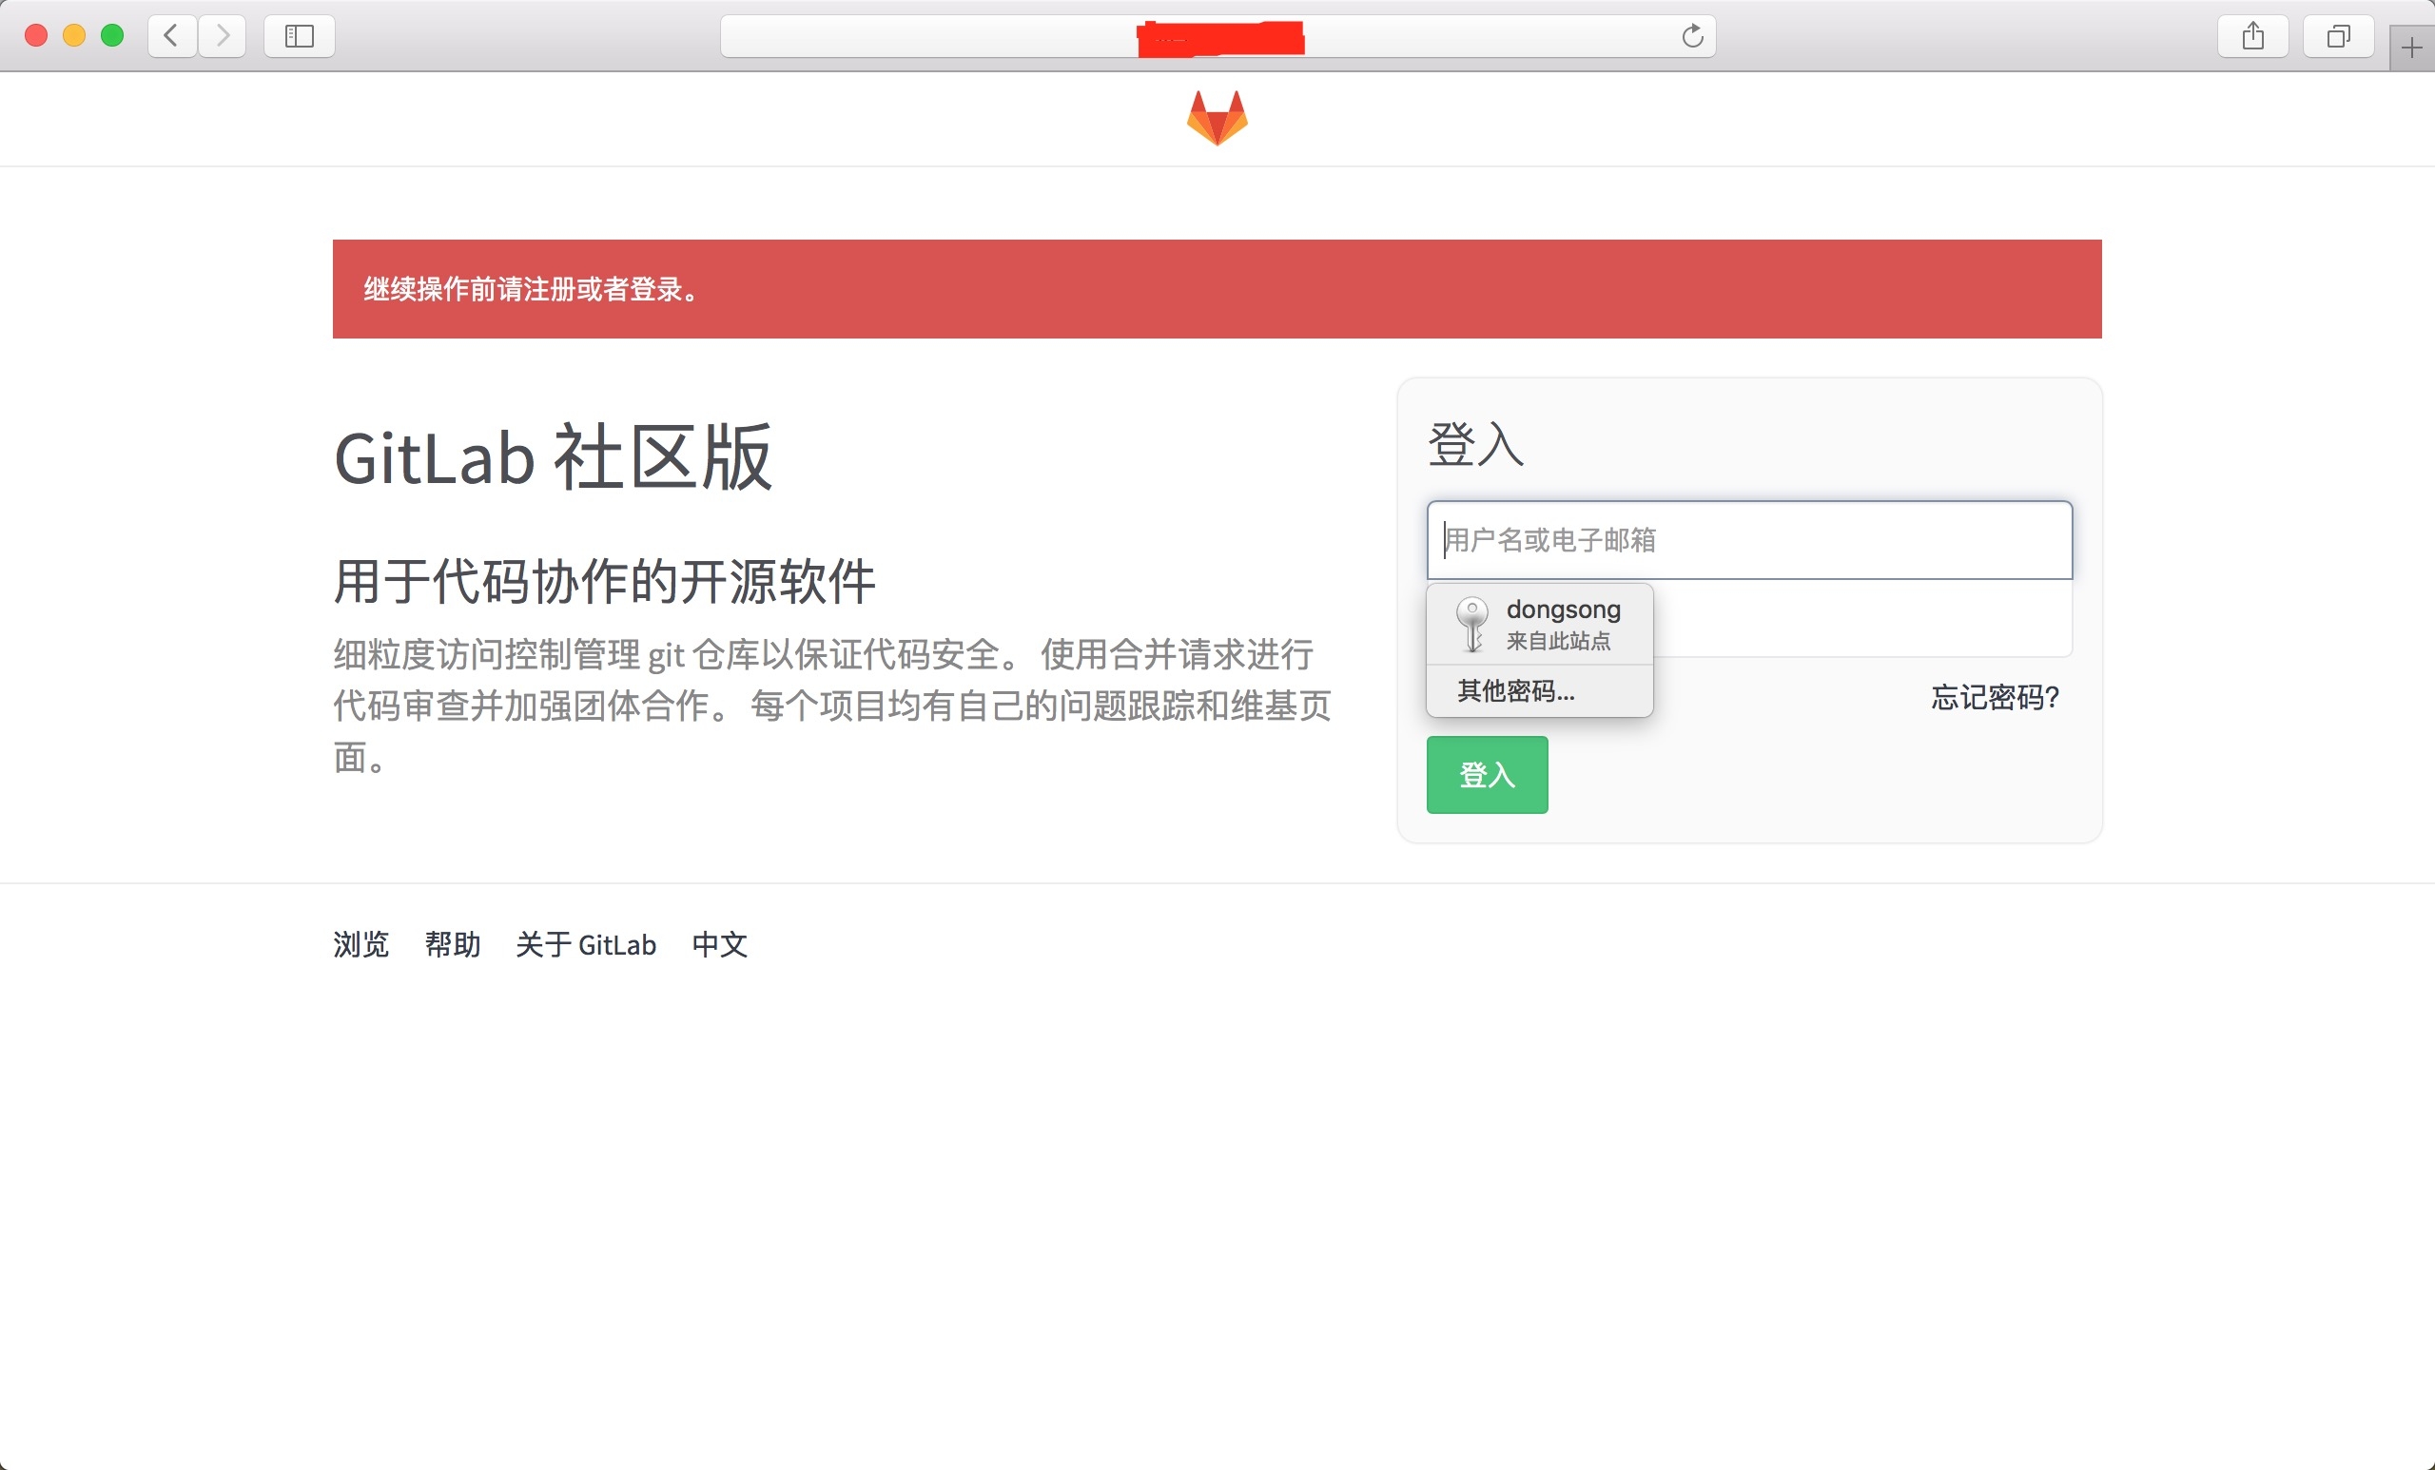Click the 帮助 footer link

click(453, 945)
